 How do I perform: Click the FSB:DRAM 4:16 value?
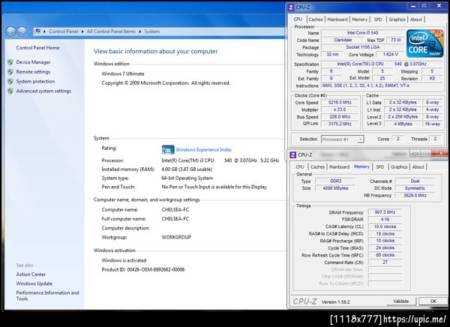tap(385, 219)
